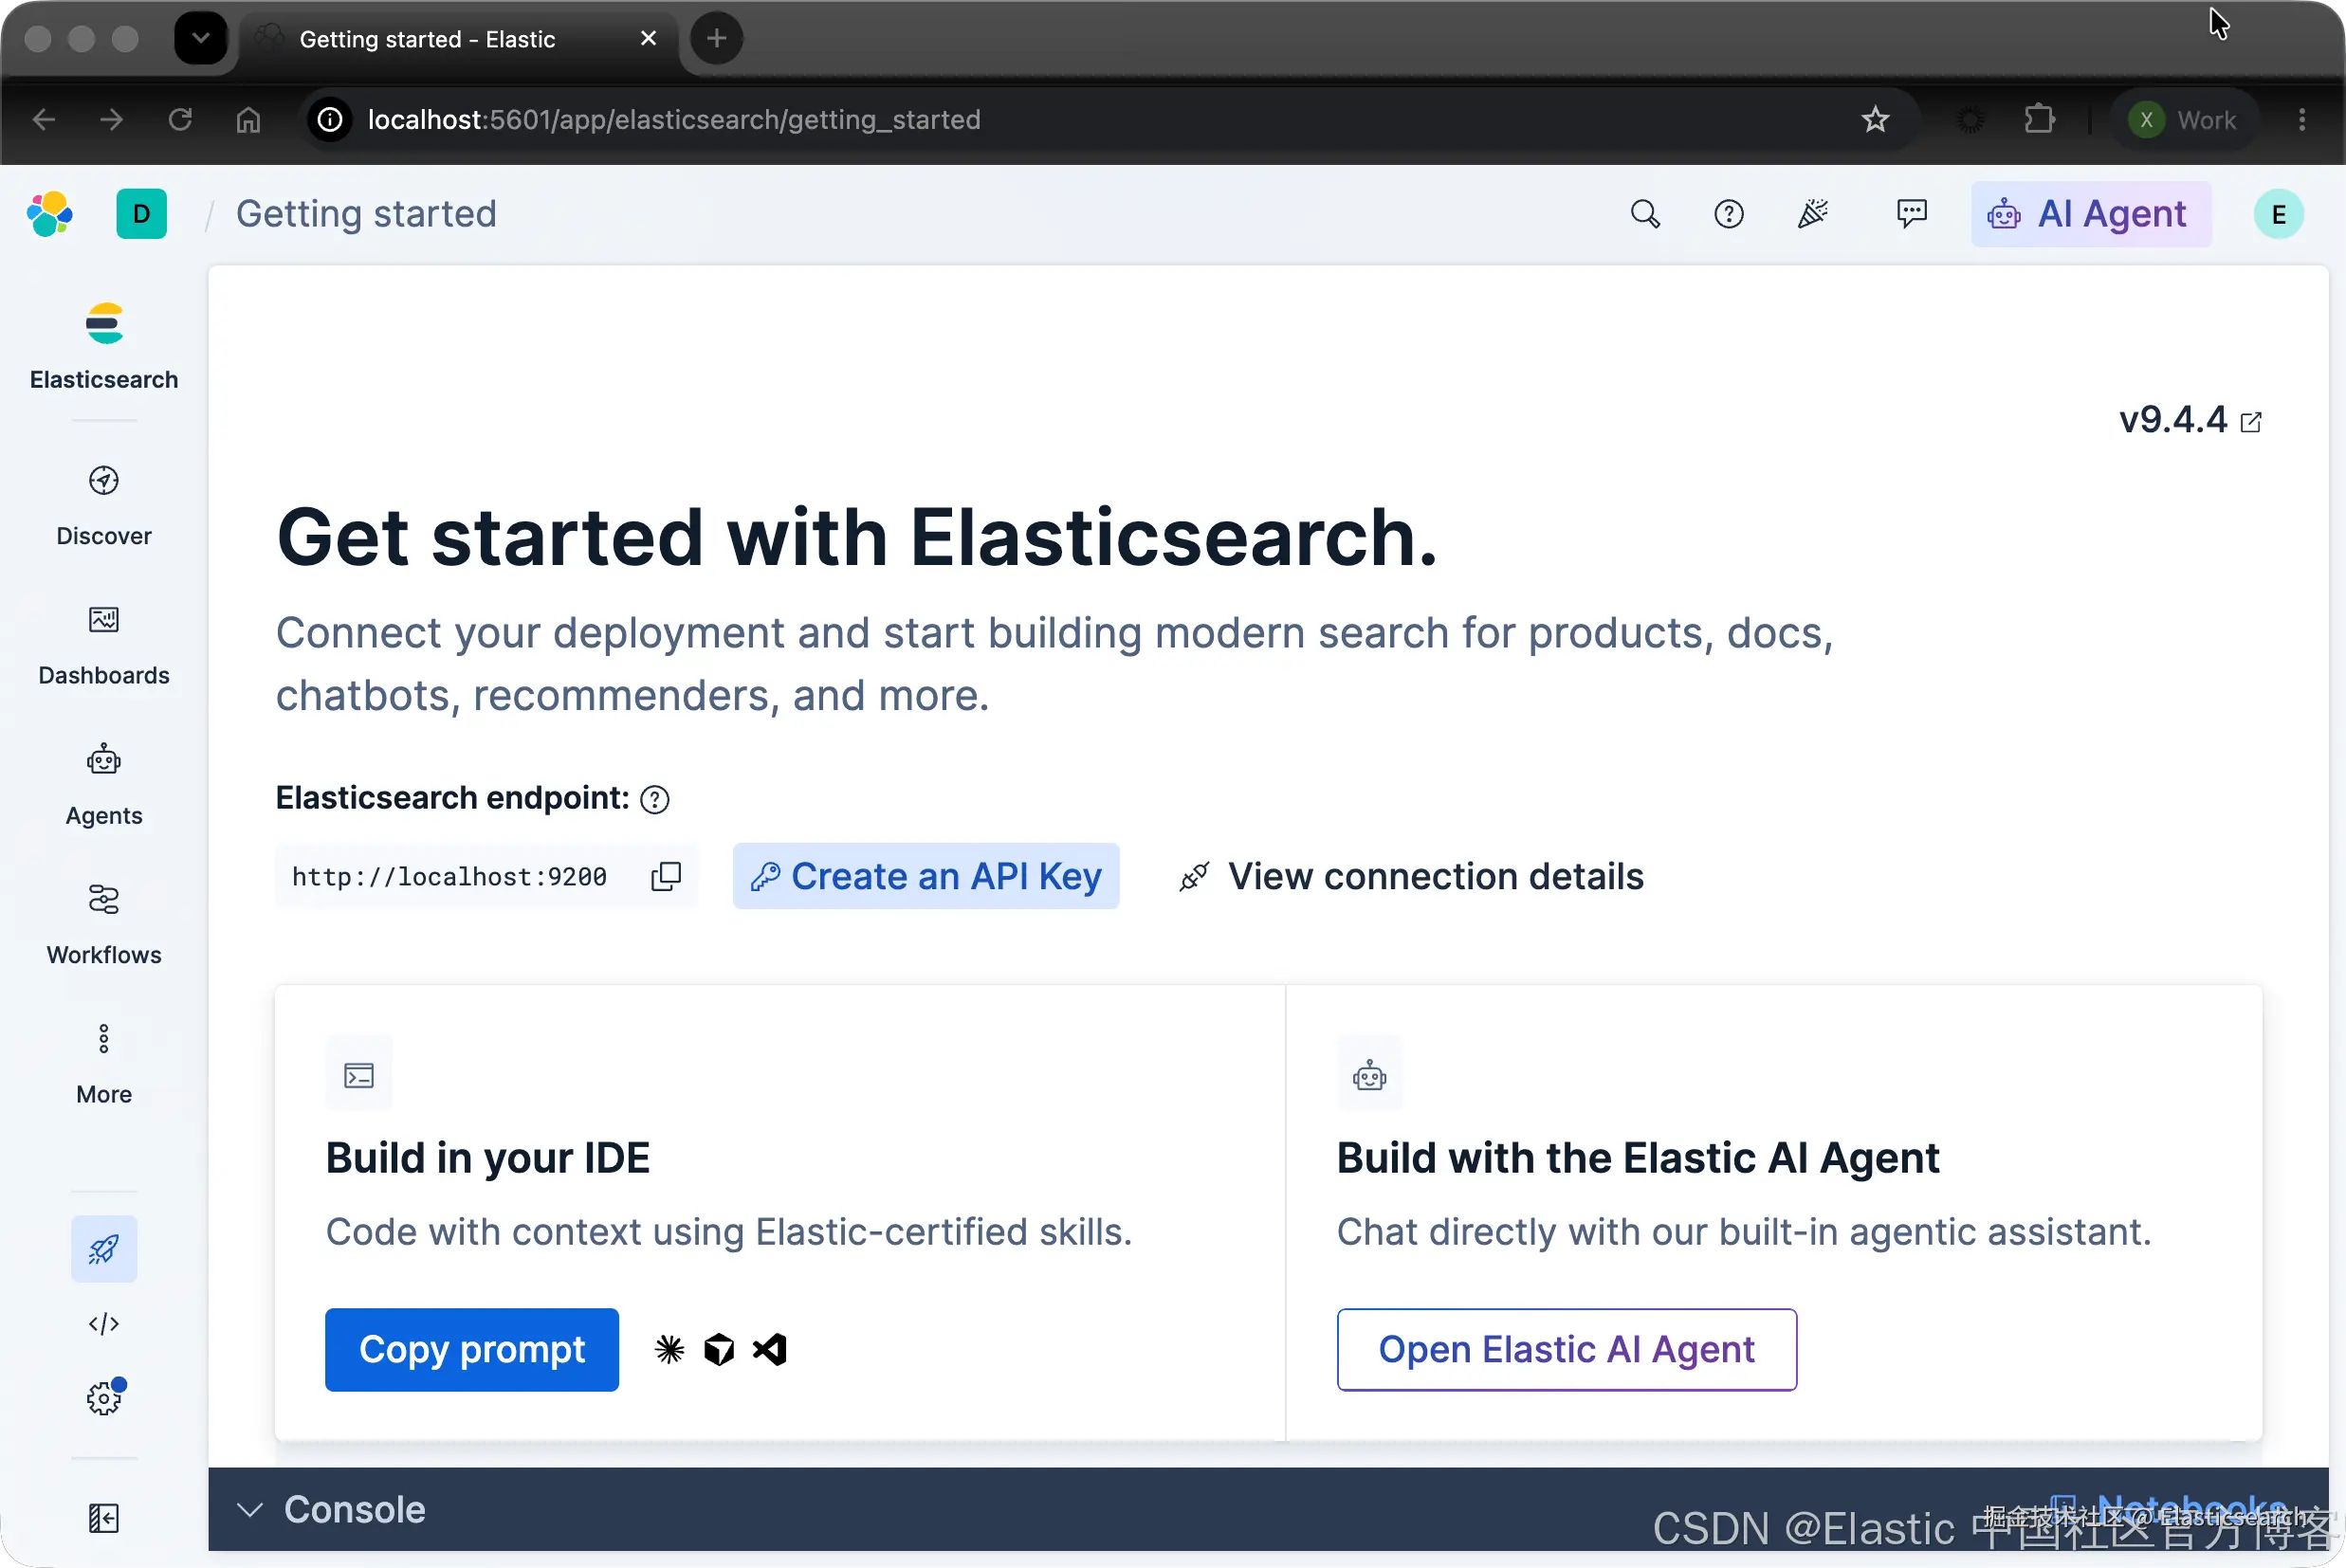Click the Build with the Elastic AI Agent heading
Viewport: 2346px width, 1568px height.
[x=1638, y=1158]
